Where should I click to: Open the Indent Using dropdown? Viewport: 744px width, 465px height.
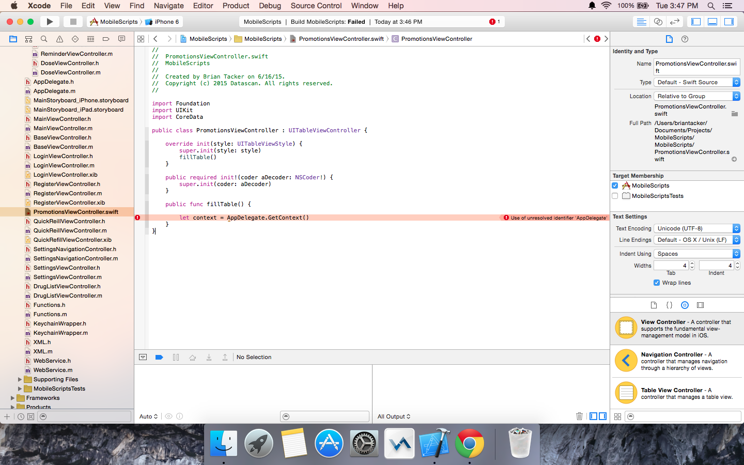click(x=697, y=254)
